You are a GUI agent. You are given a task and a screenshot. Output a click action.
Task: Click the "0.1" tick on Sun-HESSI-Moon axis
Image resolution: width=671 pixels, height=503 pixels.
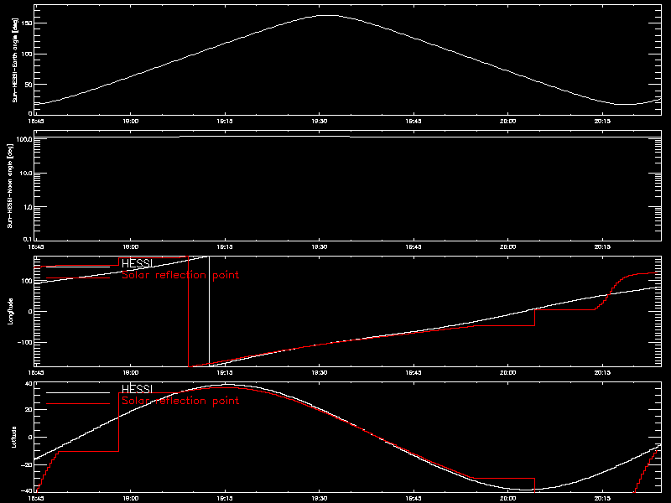tap(28, 240)
